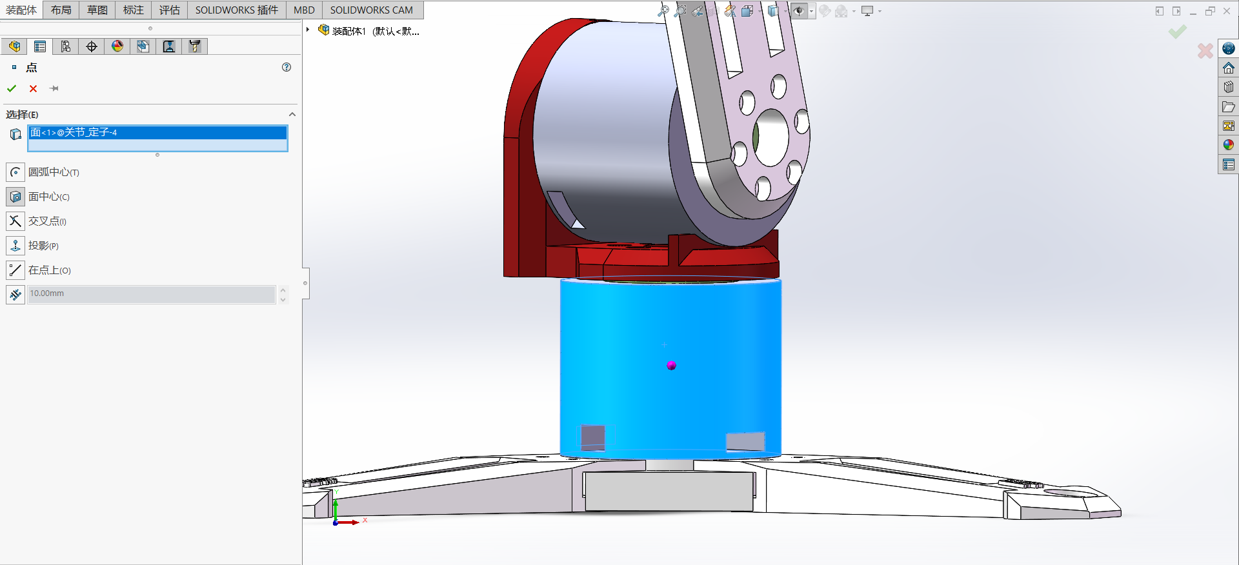Viewport: 1239px width, 565px height.
Task: Switch to the 标注 tab
Action: [x=134, y=10]
